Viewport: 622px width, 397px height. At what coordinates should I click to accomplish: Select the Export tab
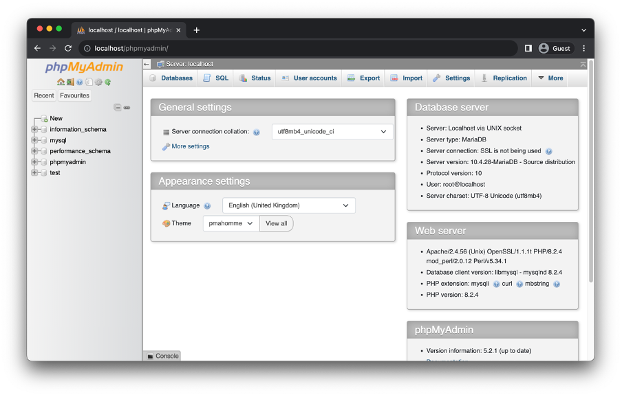[364, 78]
